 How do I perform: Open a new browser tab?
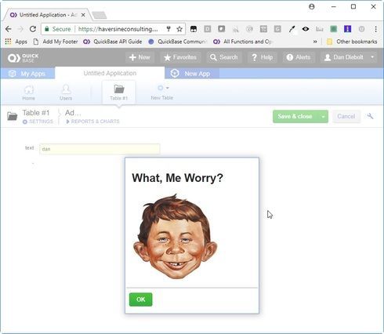tap(100, 16)
